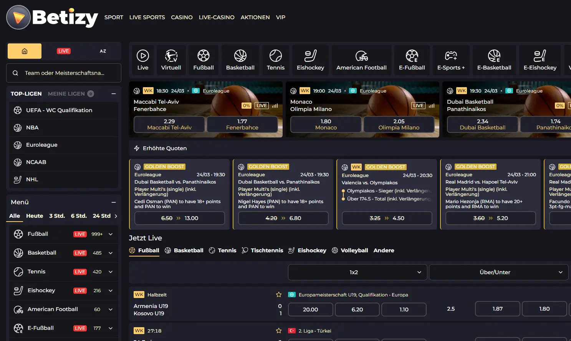Show more time filters arrow
This screenshot has width=571, height=341.
pyautogui.click(x=116, y=216)
